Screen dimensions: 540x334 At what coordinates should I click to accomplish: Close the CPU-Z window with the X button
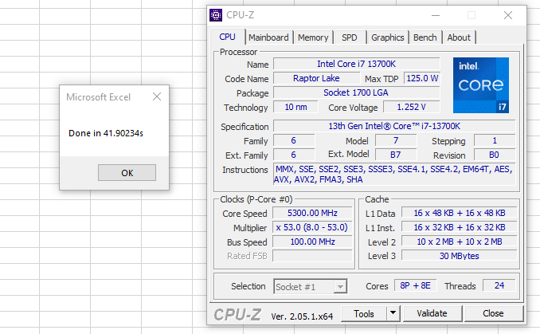point(508,15)
